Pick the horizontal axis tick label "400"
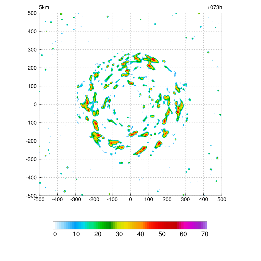 point(204,199)
